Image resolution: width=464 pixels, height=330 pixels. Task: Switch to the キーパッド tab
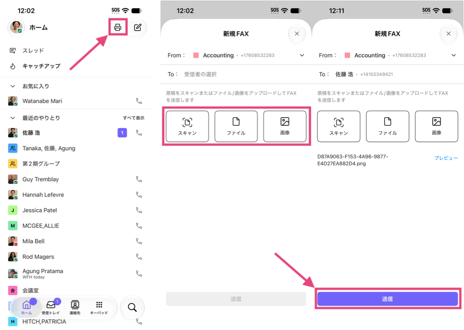pos(99,307)
